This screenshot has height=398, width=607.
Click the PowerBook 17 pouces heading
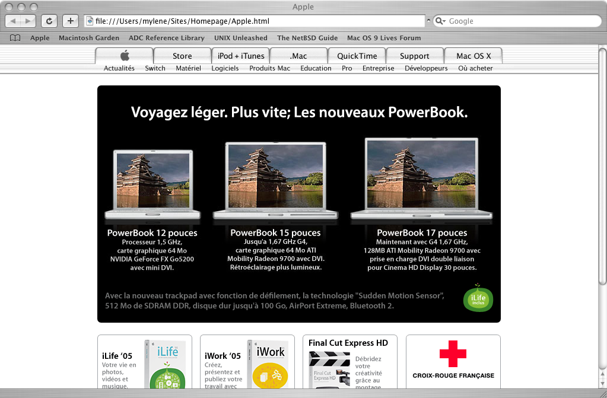(x=422, y=233)
